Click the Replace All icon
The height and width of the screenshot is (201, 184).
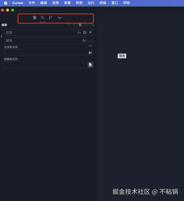91,41
